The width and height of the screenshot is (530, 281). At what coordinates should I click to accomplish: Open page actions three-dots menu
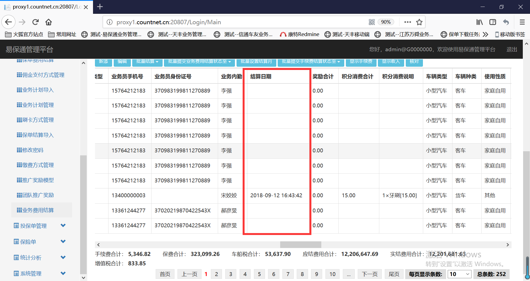[x=407, y=22]
